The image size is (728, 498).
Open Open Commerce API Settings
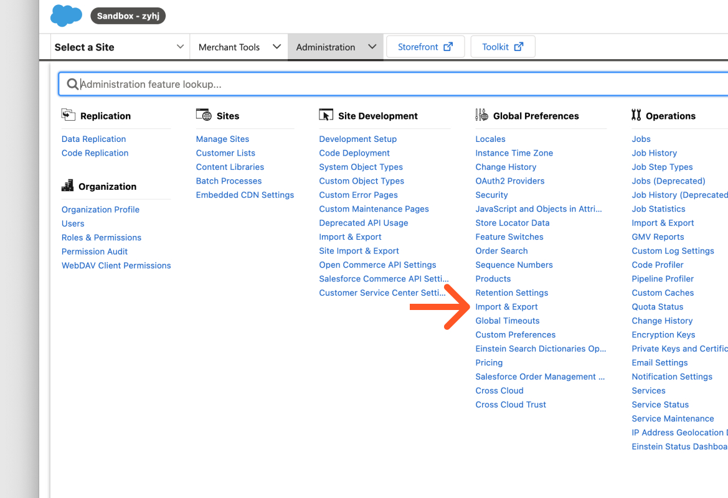click(377, 265)
